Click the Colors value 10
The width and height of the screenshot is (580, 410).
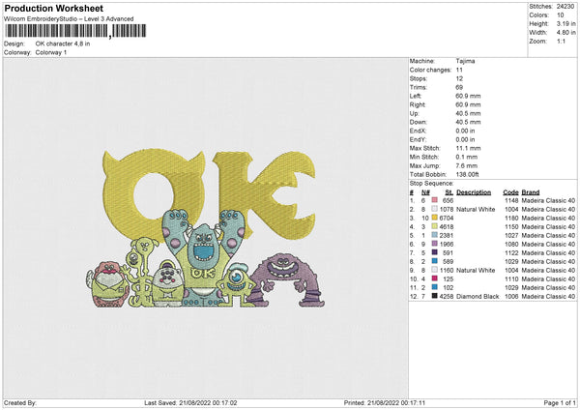coord(560,15)
